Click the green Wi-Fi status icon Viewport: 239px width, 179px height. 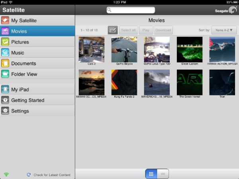(6, 175)
